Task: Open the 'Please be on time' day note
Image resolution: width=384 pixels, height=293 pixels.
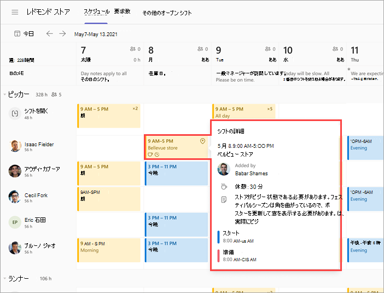Action: pos(245,76)
